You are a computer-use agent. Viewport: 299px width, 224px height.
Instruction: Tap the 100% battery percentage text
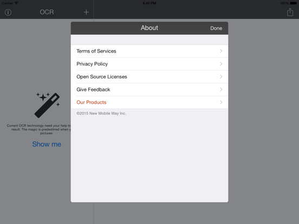284,3
